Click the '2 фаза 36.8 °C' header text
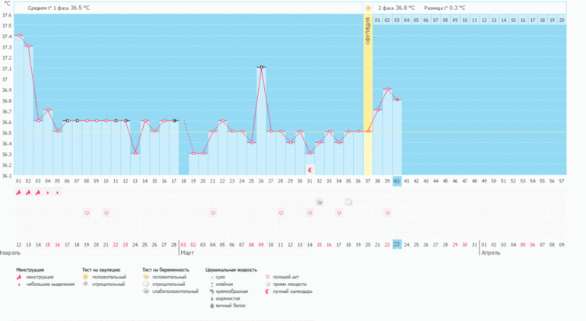Screen dimensions: 586x321 point(397,8)
